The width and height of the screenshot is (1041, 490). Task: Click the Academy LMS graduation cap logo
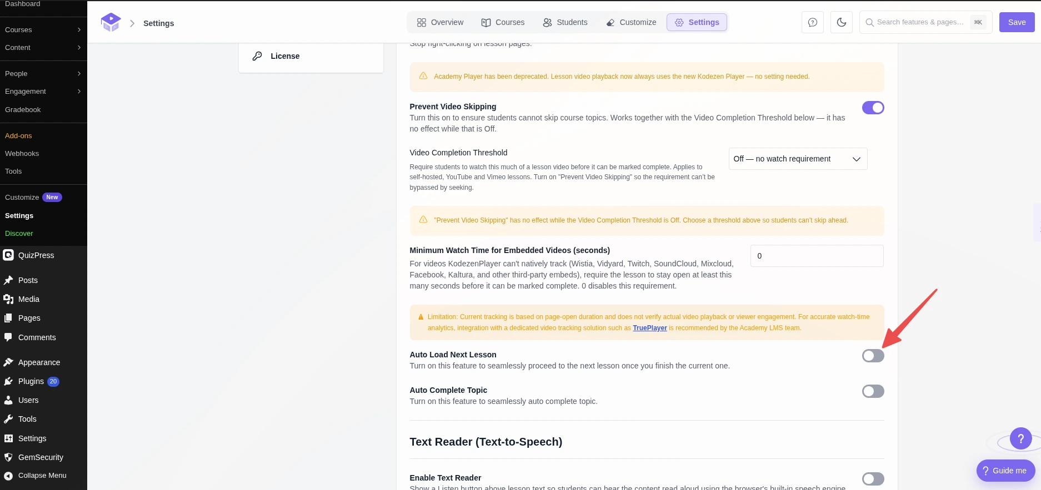[x=111, y=22]
